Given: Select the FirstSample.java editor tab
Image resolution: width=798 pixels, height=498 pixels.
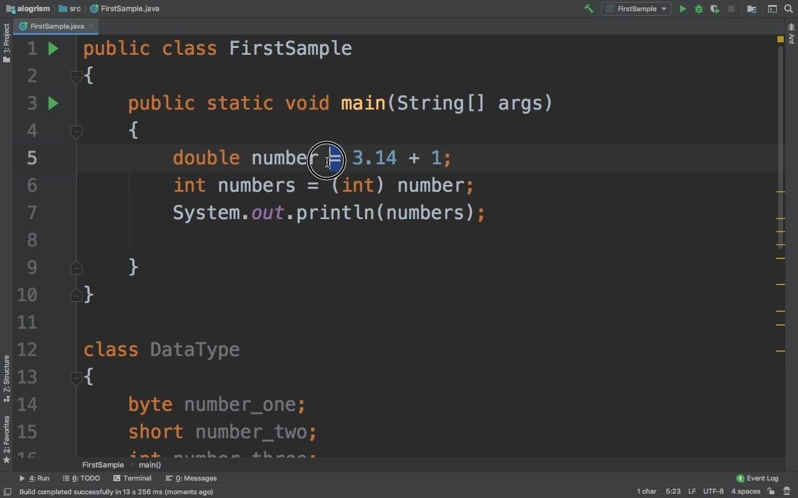Looking at the screenshot, I should 57,26.
